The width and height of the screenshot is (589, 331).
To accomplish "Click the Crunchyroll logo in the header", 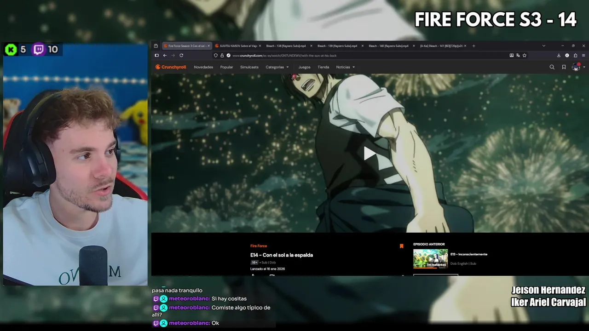I will (171, 67).
